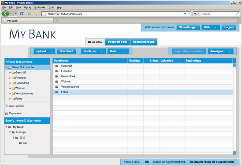Open the History menu
The height and width of the screenshot is (166, 242).
click(28, 7)
